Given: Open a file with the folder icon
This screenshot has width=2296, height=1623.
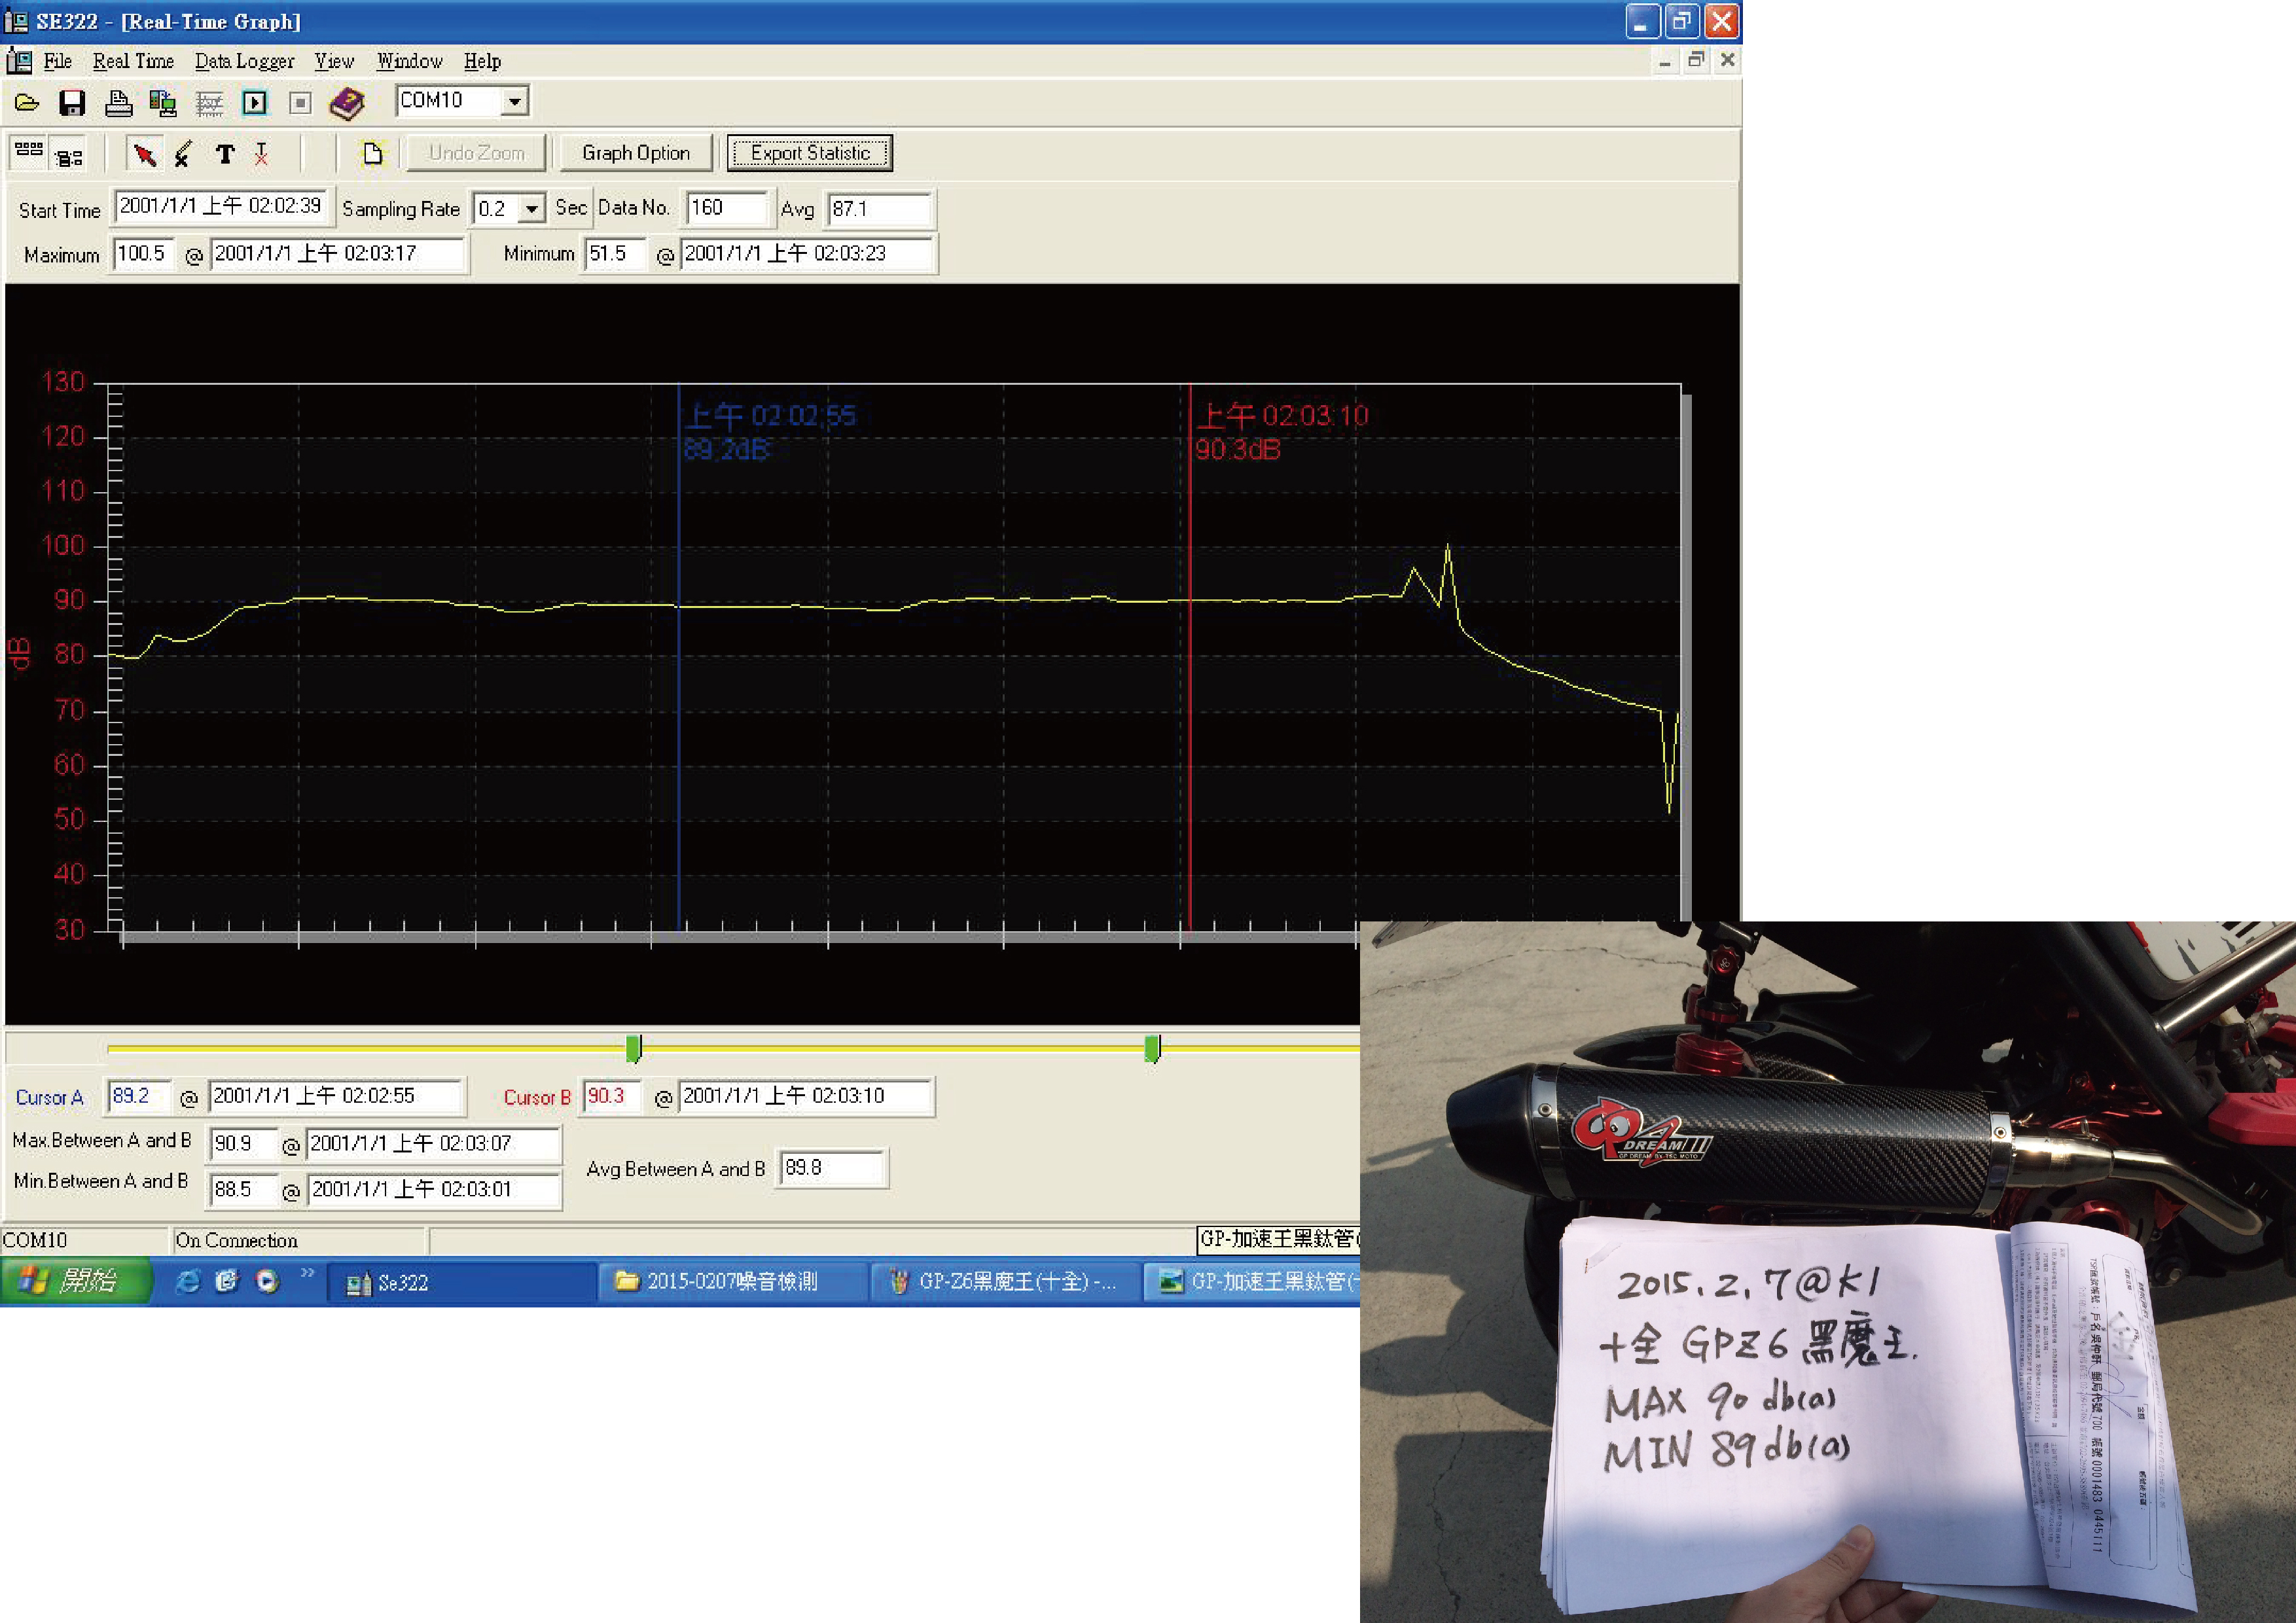Looking at the screenshot, I should [x=27, y=102].
